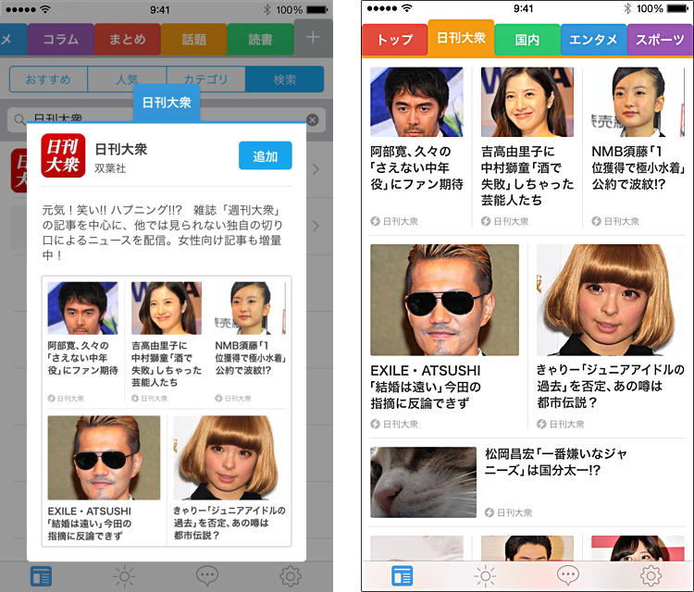Tap the popup description starting 元気！笑い!!
Viewport: 694px width, 592px height.
click(x=163, y=232)
